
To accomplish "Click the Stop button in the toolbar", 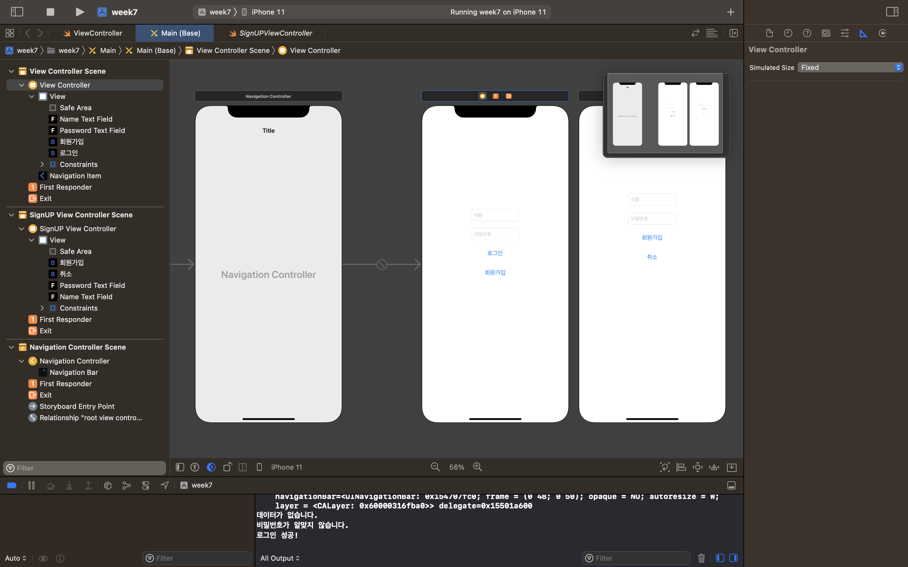I will 50,12.
